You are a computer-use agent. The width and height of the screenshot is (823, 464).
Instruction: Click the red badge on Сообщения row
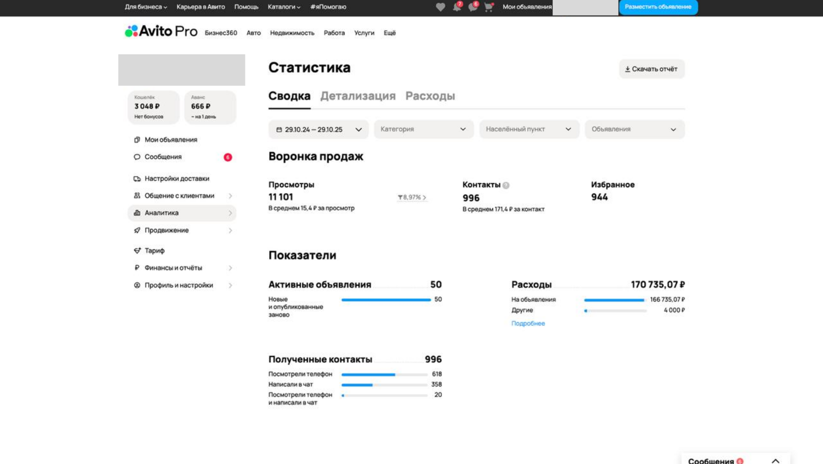(228, 157)
